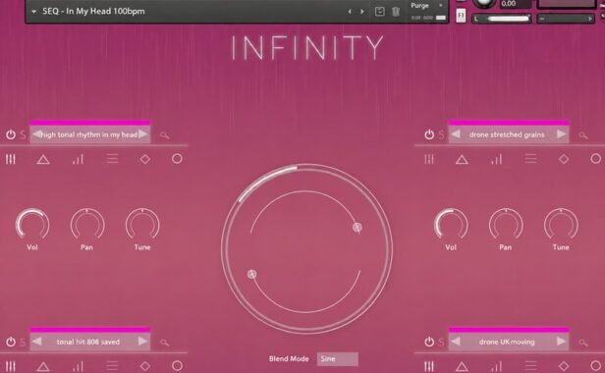Select previous sound for drone UK moving
The width and height of the screenshot is (605, 373).
456,342
